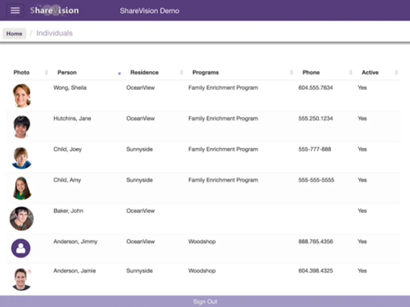Image resolution: width=410 pixels, height=307 pixels.
Task: Sort by Phone column arrows
Action: click(351, 73)
